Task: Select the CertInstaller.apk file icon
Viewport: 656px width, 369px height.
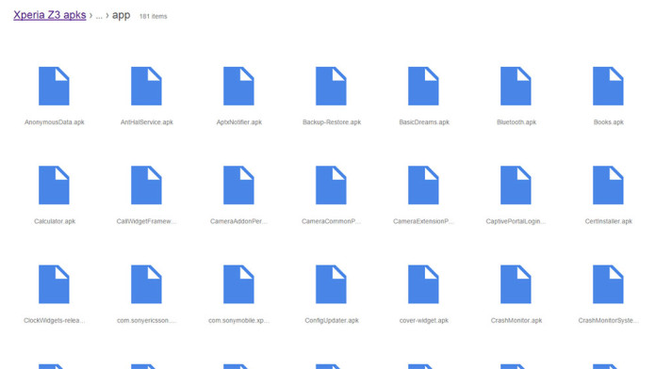Action: pyautogui.click(x=608, y=185)
